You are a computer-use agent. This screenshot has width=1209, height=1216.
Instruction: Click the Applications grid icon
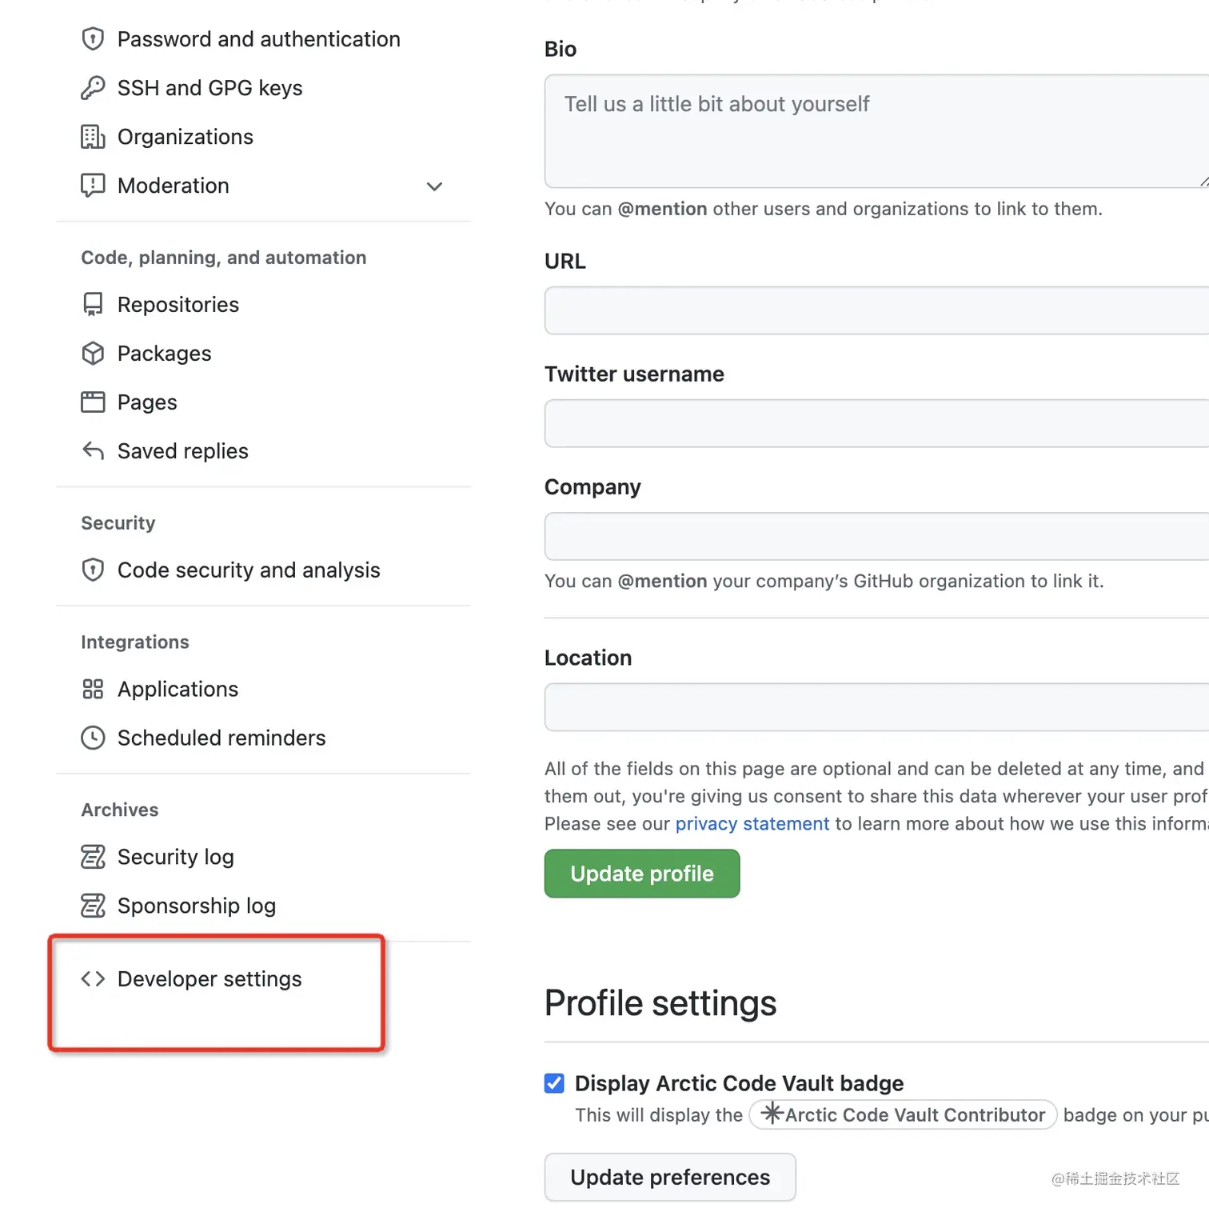pos(93,690)
